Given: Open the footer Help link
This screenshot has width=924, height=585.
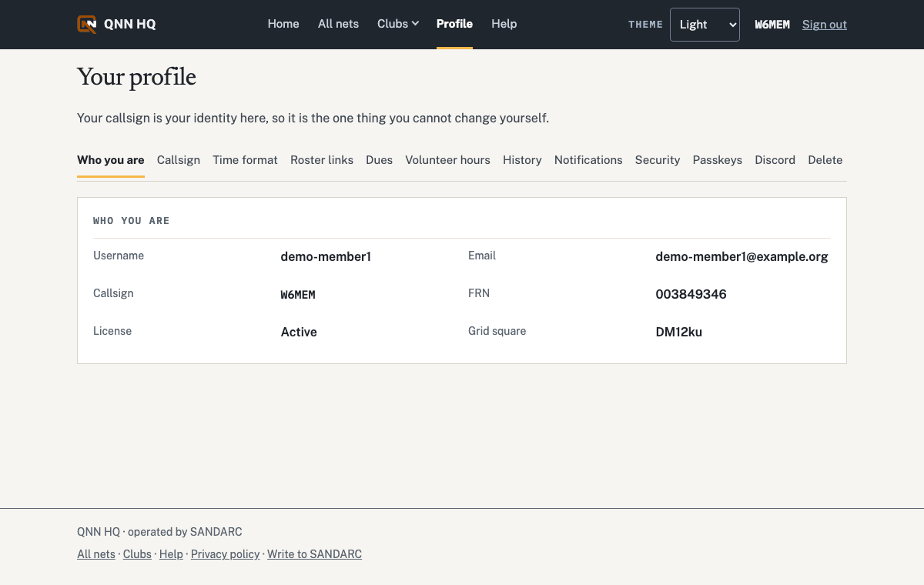Looking at the screenshot, I should (171, 554).
